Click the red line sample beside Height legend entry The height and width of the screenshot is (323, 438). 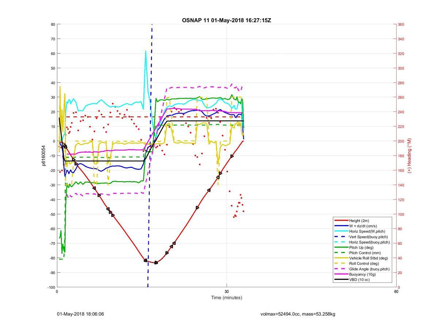click(341, 220)
